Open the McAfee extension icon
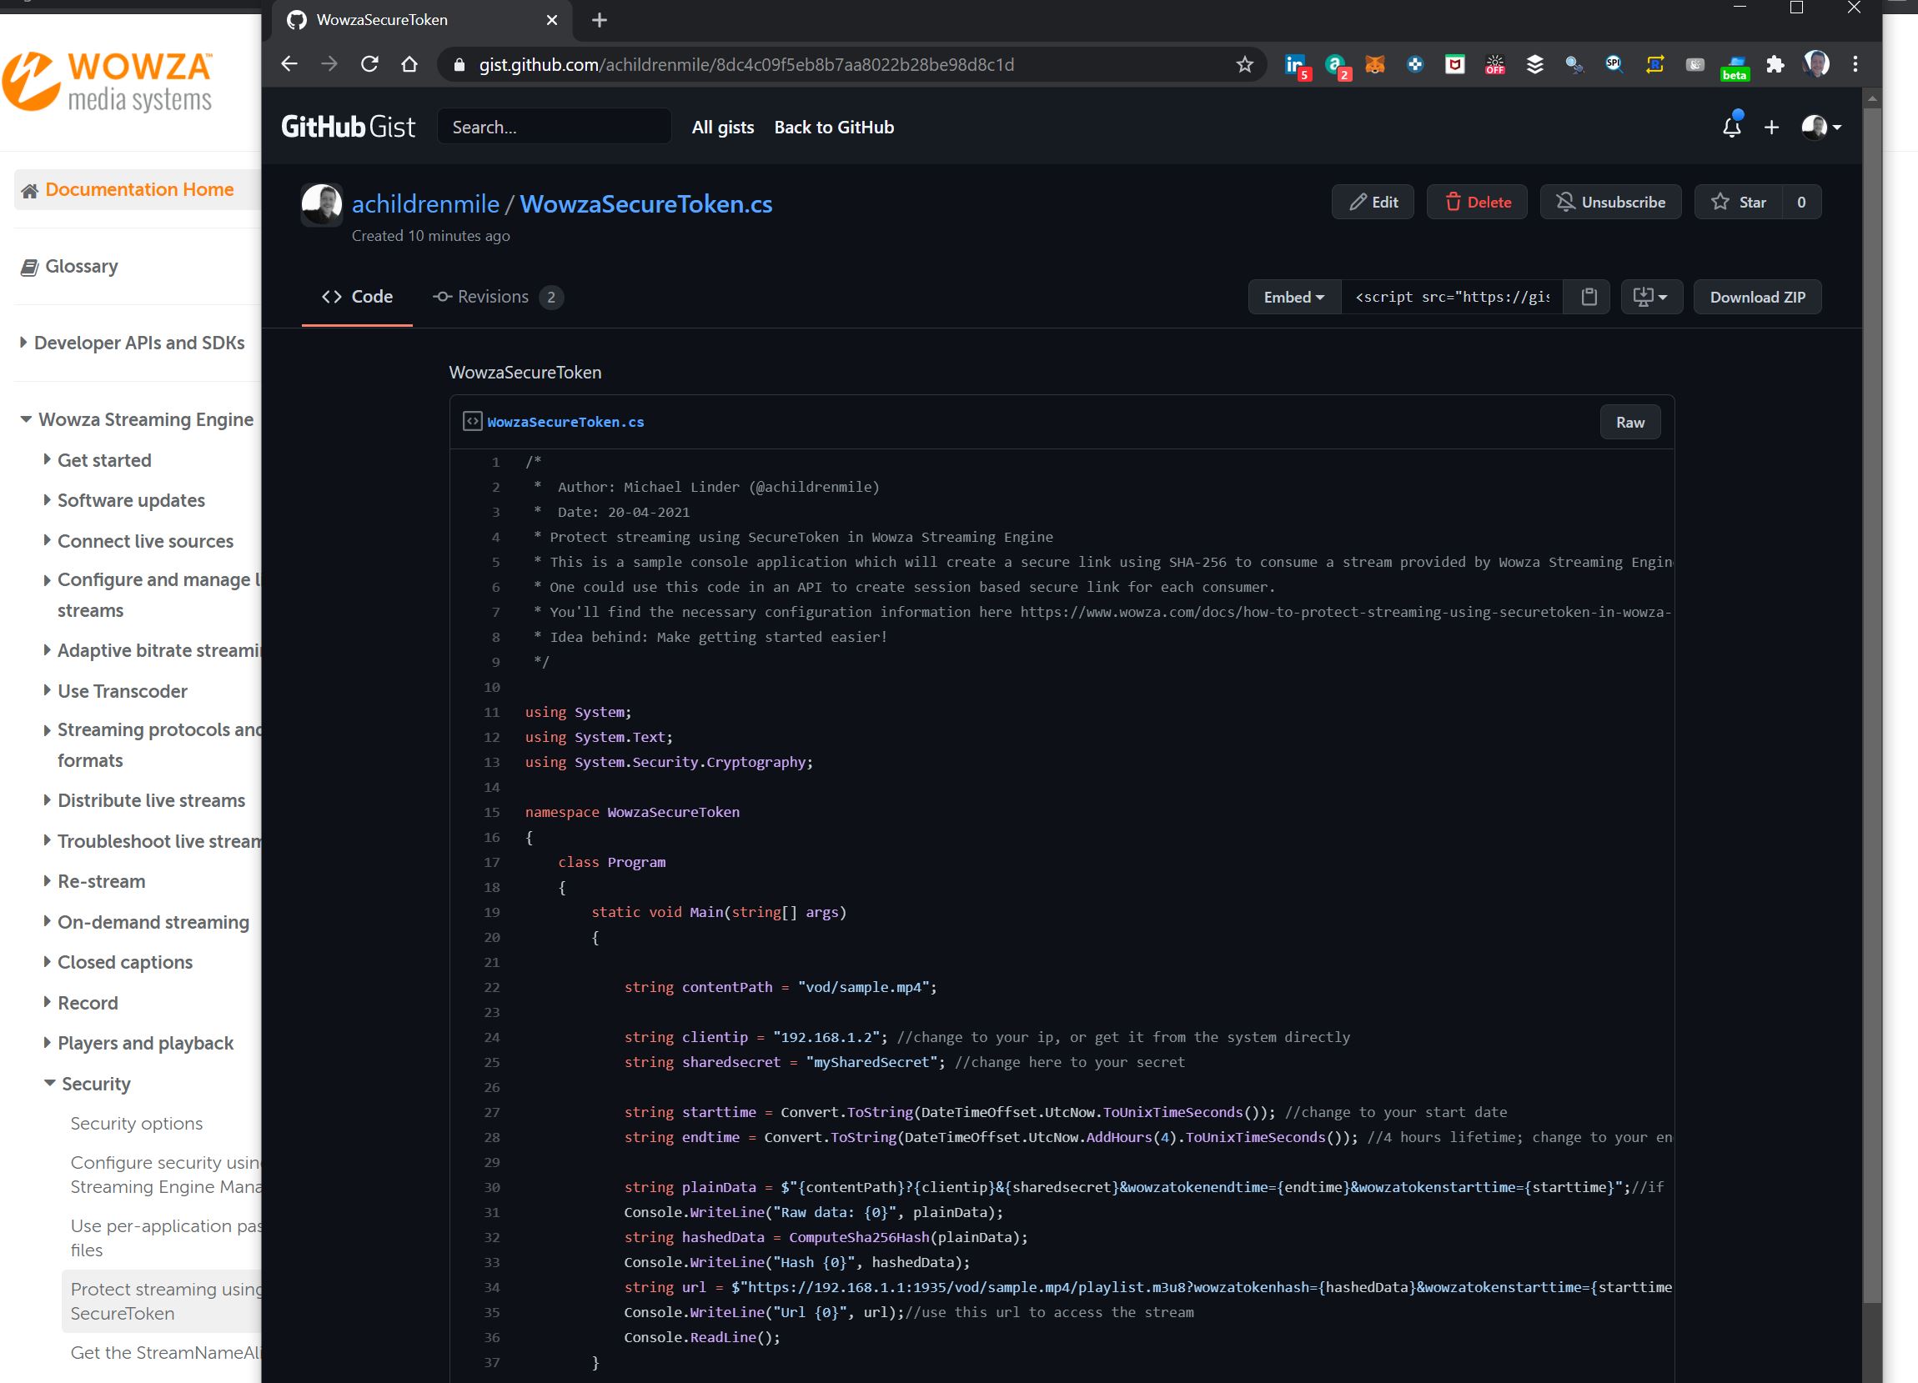1918x1383 pixels. coord(1454,64)
